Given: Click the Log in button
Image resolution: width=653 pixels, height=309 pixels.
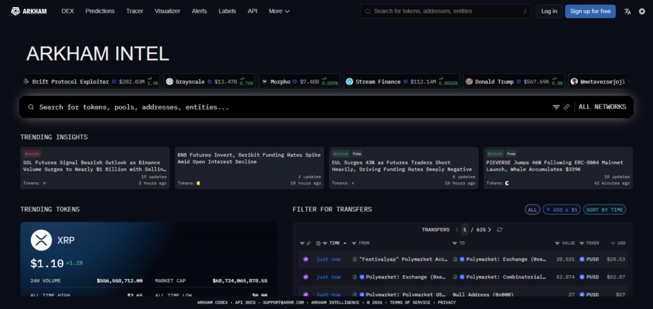Looking at the screenshot, I should pyautogui.click(x=549, y=11).
